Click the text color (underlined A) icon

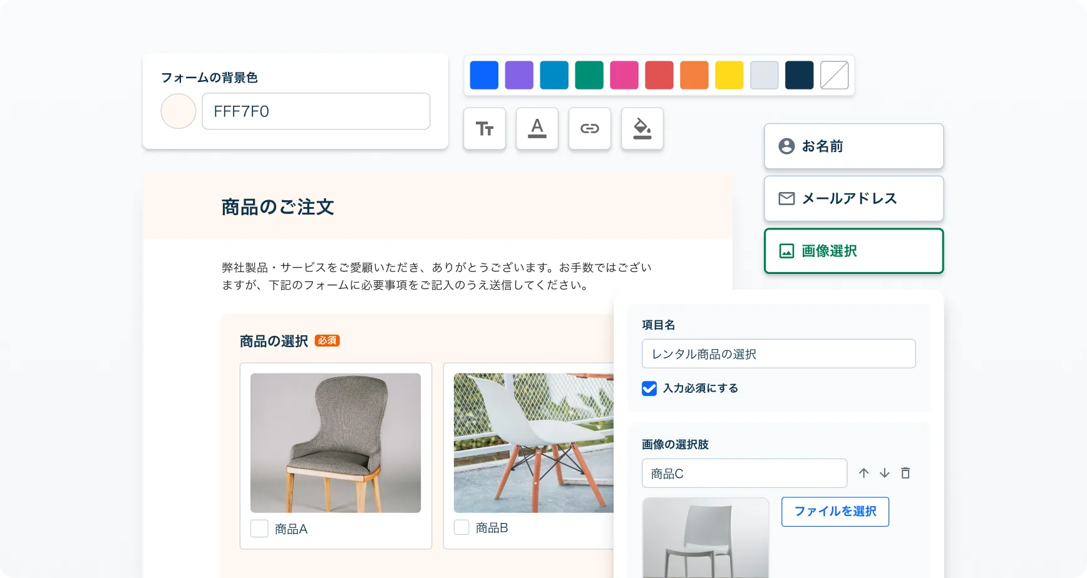[x=537, y=129]
